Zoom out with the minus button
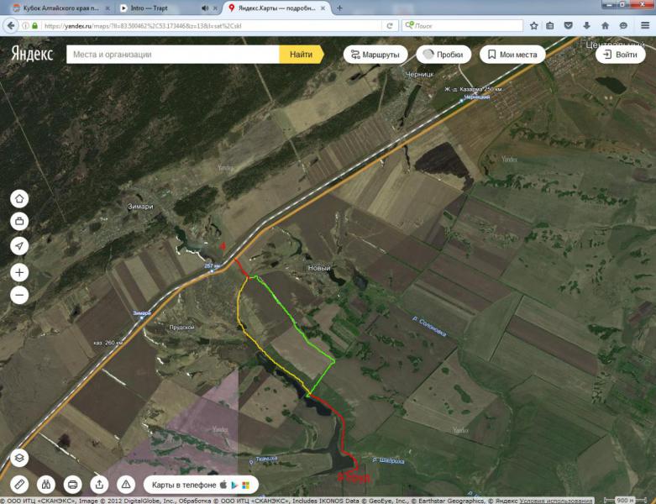Image resolution: width=656 pixels, height=504 pixels. point(20,296)
